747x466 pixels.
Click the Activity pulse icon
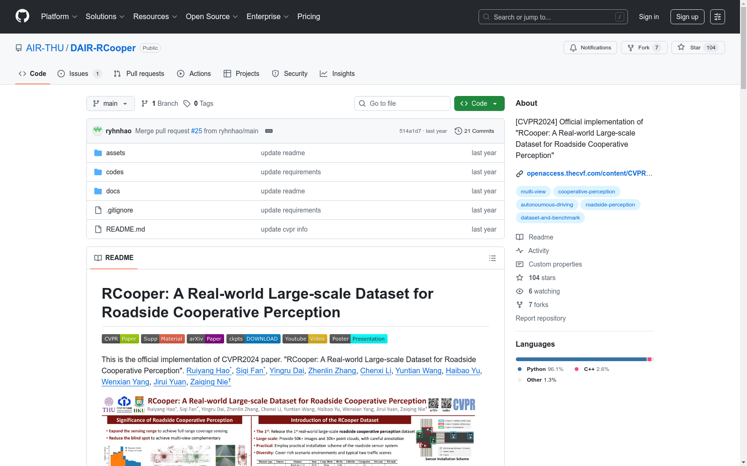[x=520, y=251]
